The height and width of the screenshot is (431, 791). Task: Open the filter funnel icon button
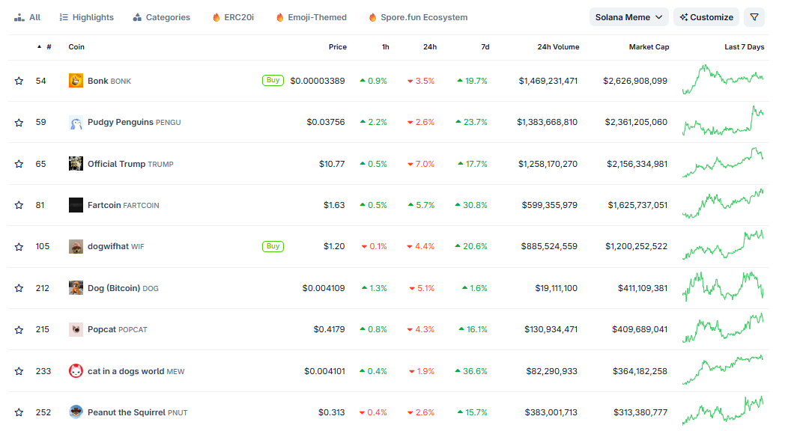[x=754, y=17]
